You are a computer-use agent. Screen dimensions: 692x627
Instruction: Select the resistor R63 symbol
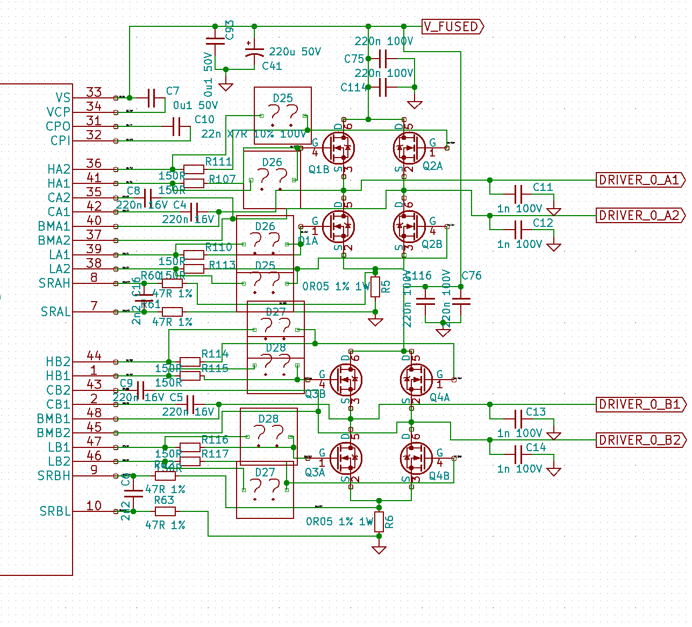coord(166,511)
